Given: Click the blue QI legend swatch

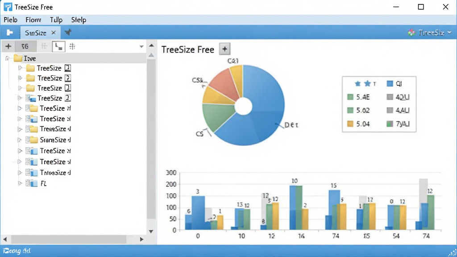Looking at the screenshot, I should 390,83.
